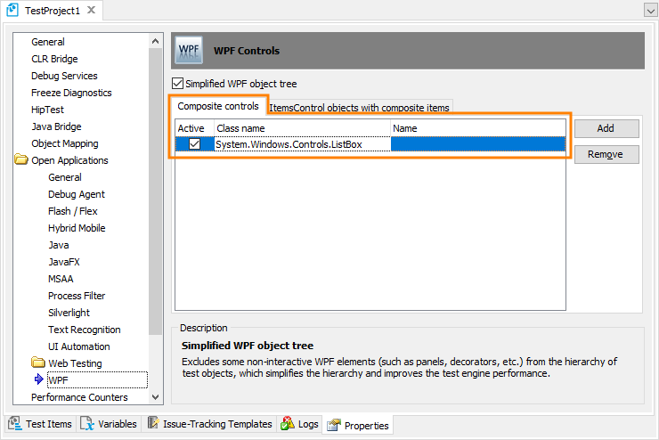
Task: Click the Remove button
Action: coord(606,154)
